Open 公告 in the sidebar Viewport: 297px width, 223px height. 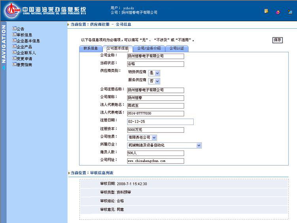coord(21,29)
